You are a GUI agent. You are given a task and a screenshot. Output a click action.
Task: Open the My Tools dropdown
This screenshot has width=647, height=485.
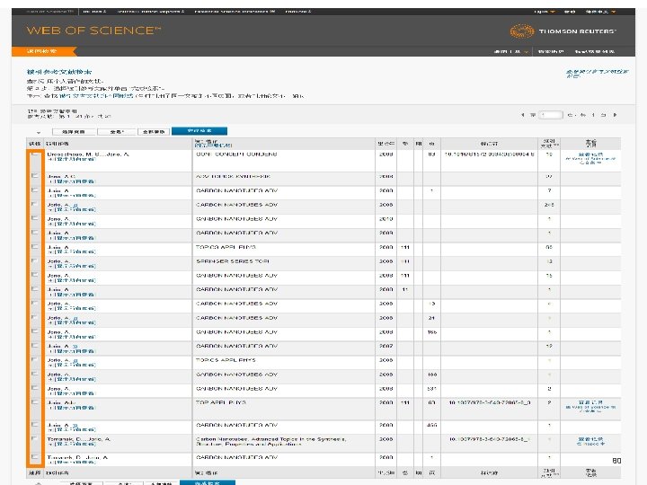tap(511, 51)
